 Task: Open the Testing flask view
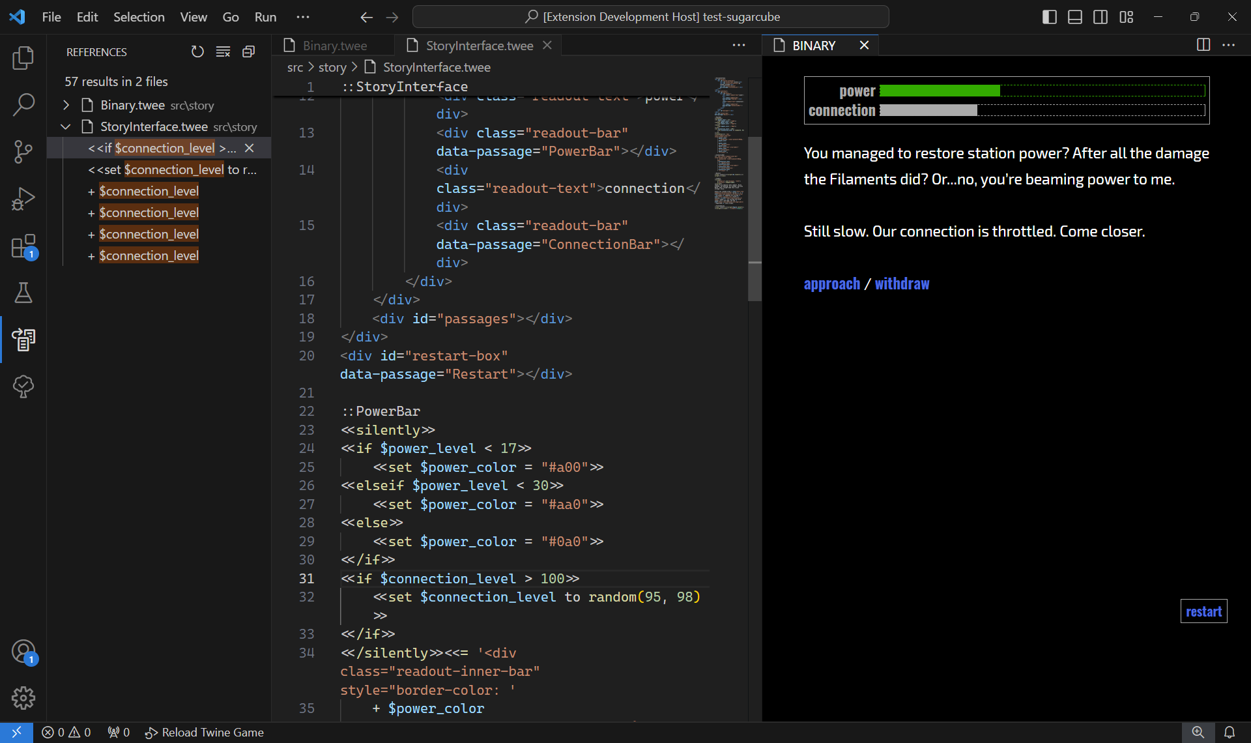point(23,293)
